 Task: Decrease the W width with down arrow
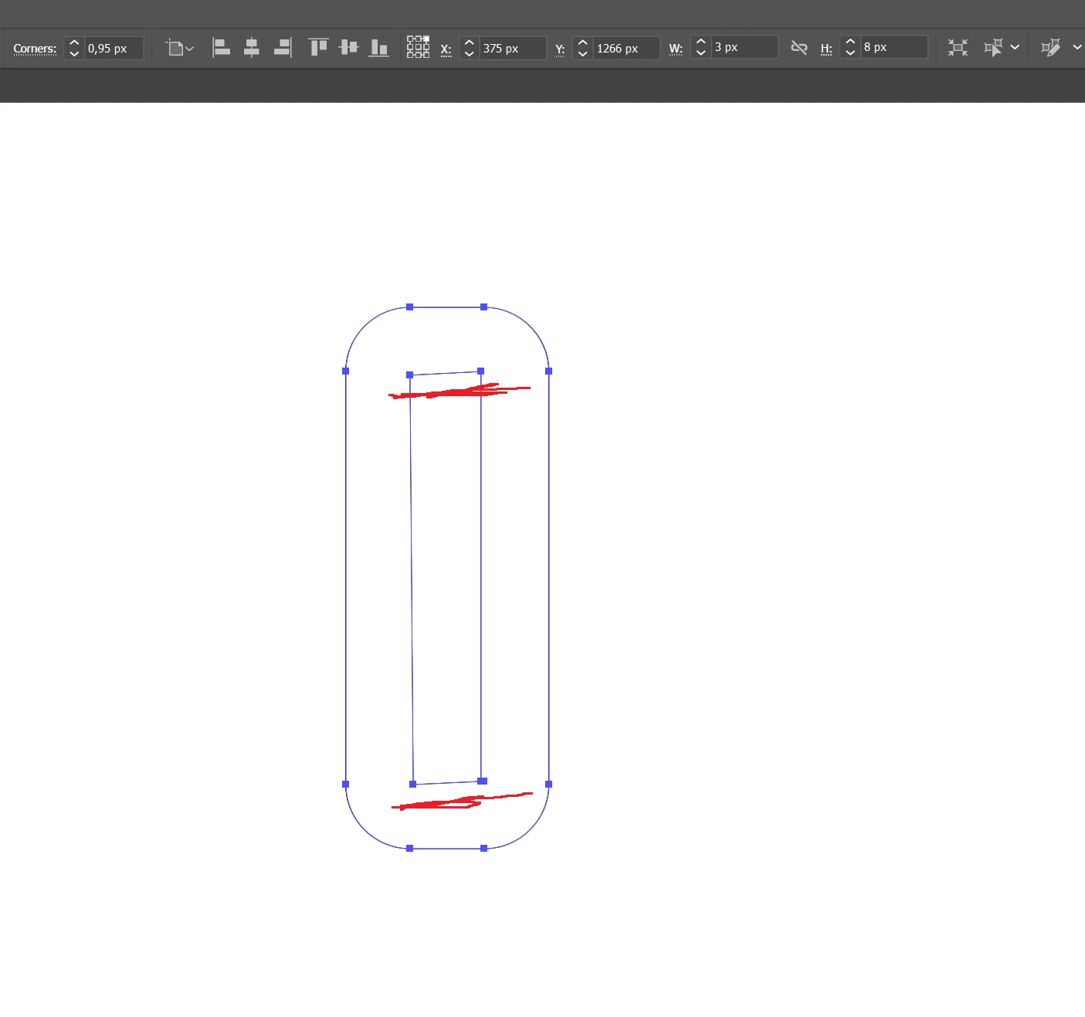[700, 53]
